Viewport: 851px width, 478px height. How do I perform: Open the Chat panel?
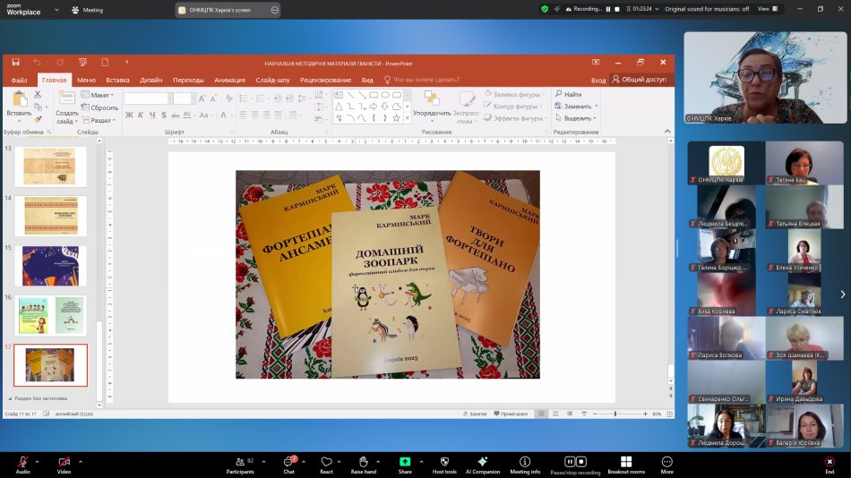click(x=288, y=461)
